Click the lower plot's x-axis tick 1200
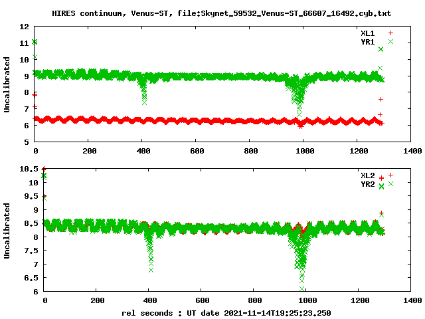 (x=360, y=300)
